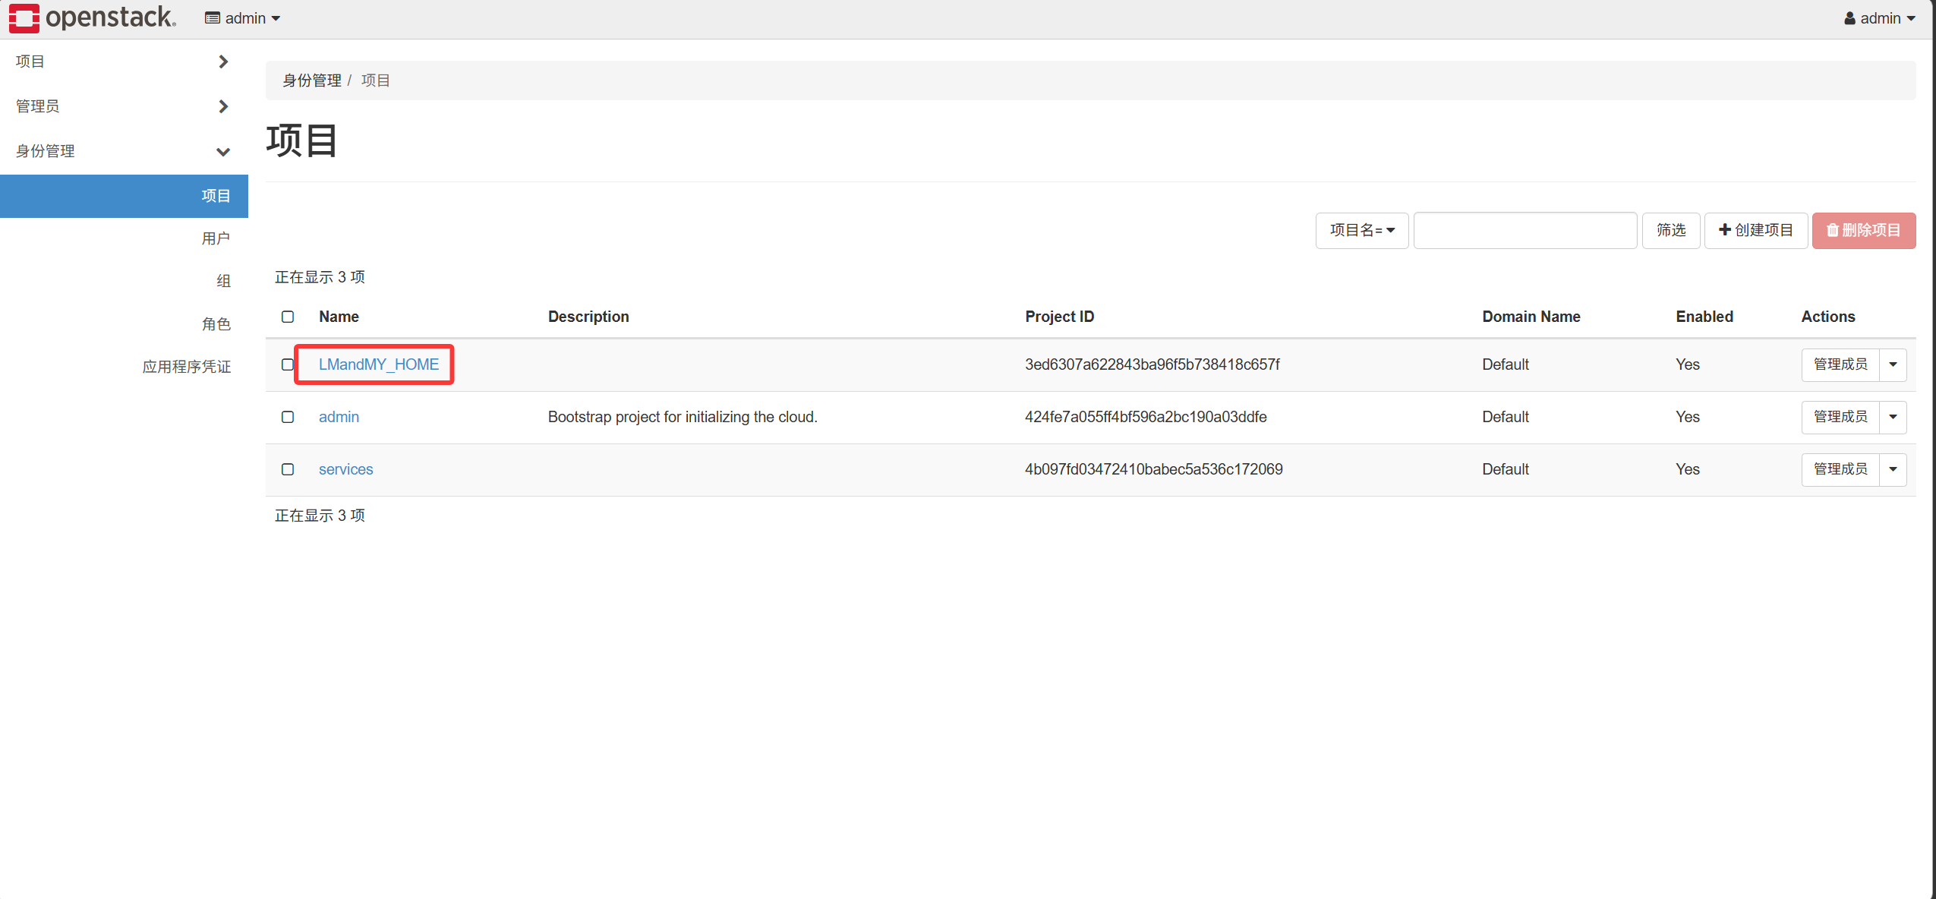Screen dimensions: 1936x899
Task: Go to 用户 in the sidebar
Action: (216, 238)
